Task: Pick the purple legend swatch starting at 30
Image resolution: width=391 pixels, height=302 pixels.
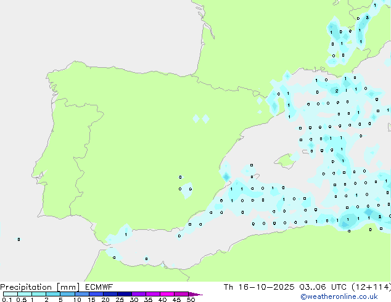Action: (x=139, y=294)
